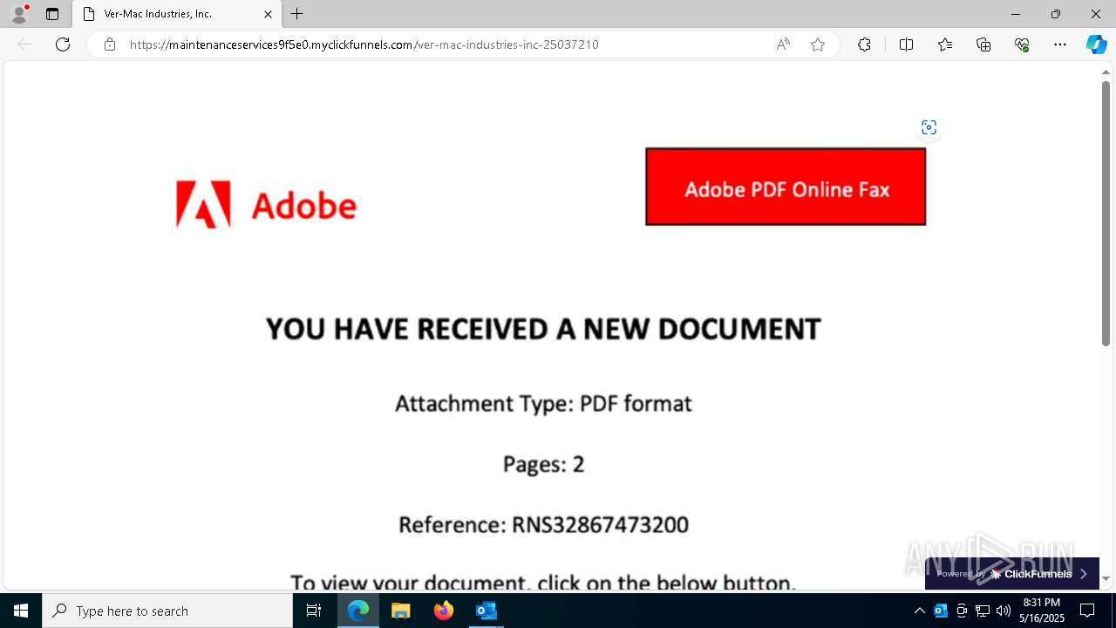Open the browser profile icon
Image resolution: width=1116 pixels, height=628 pixels.
click(x=19, y=14)
